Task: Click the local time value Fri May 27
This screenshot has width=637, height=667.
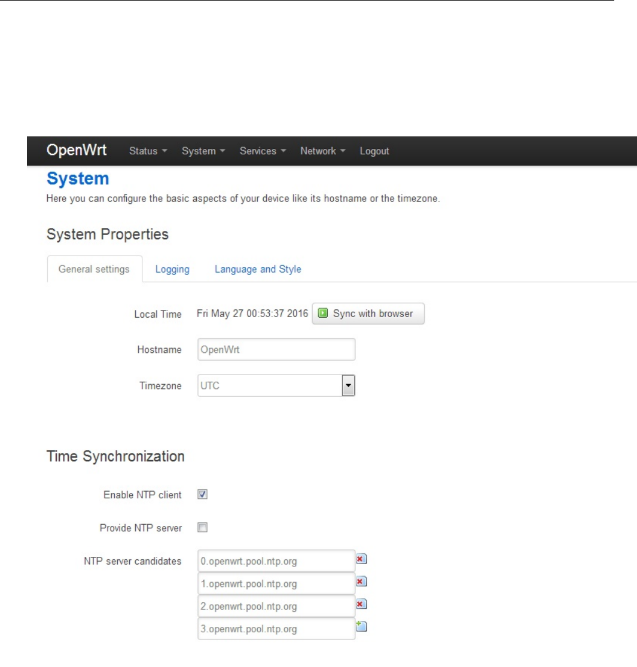Action: pos(252,313)
